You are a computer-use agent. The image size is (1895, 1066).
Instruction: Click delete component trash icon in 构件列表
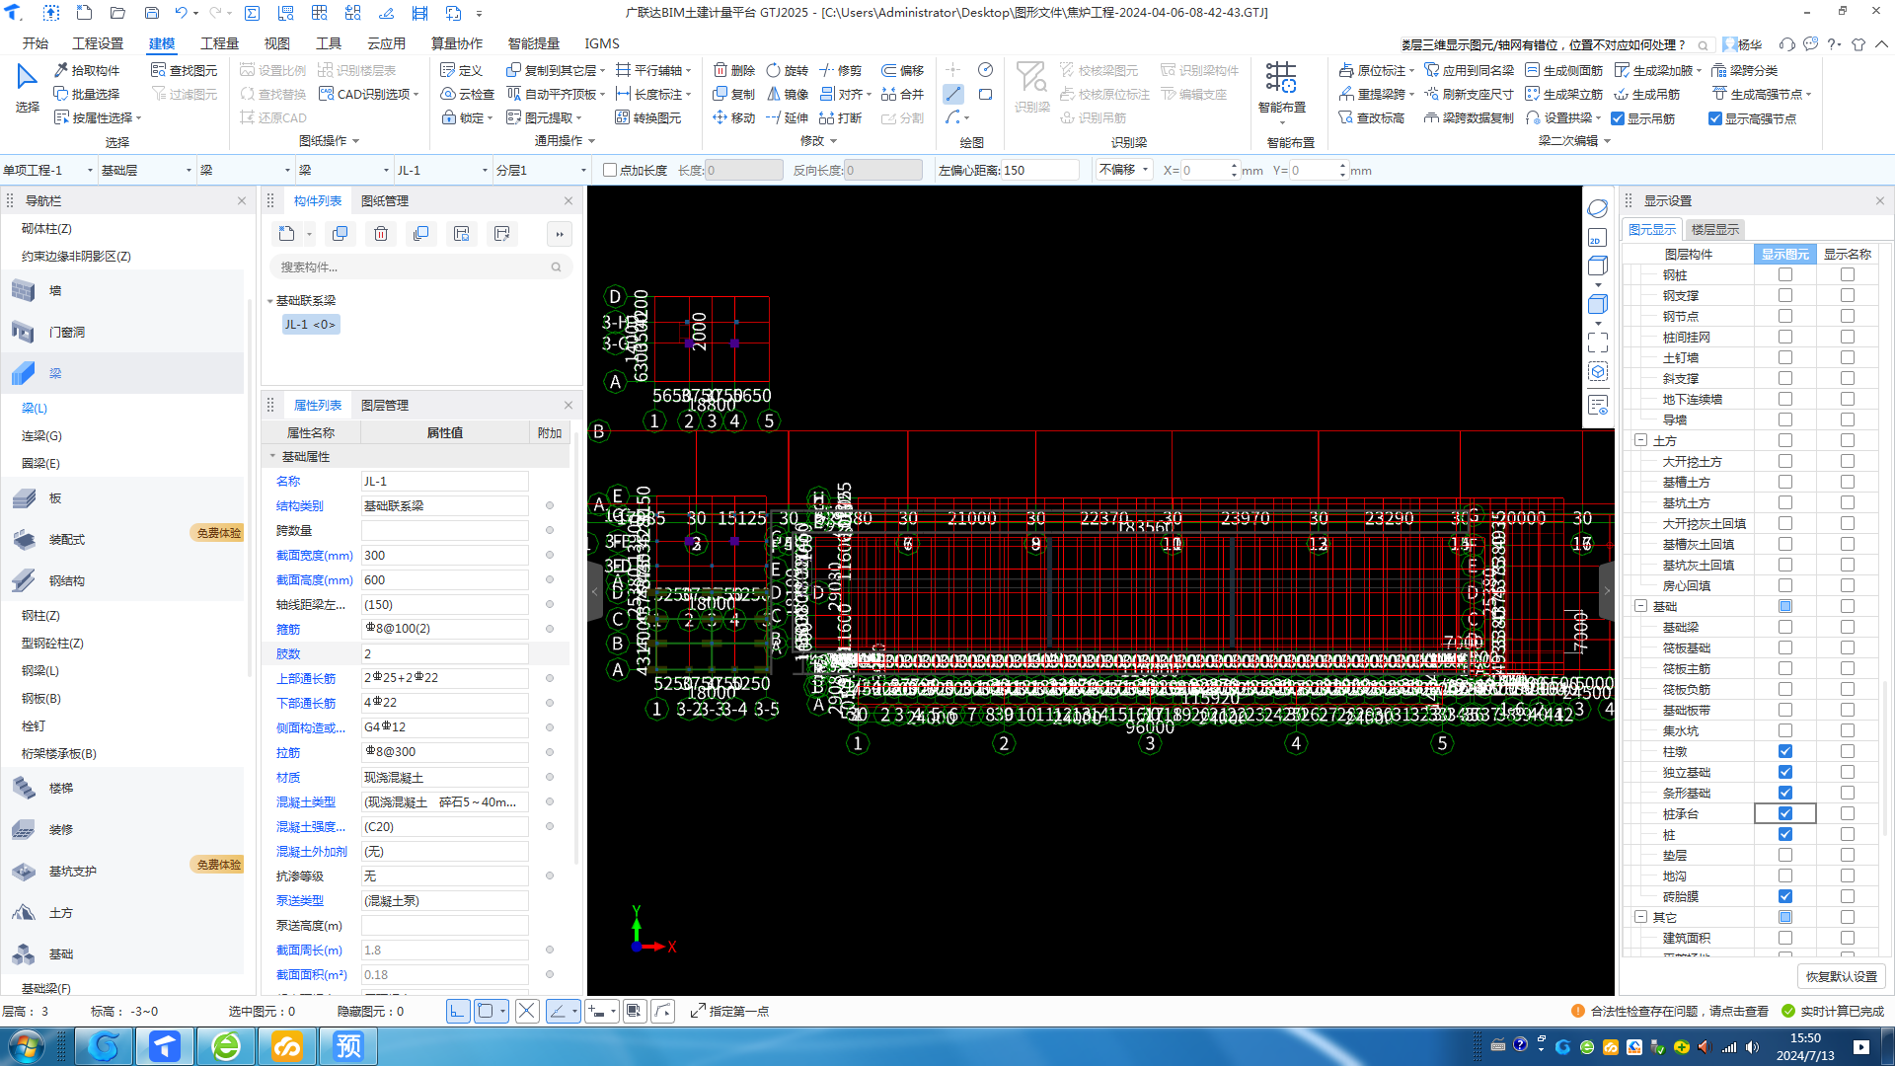coord(381,234)
